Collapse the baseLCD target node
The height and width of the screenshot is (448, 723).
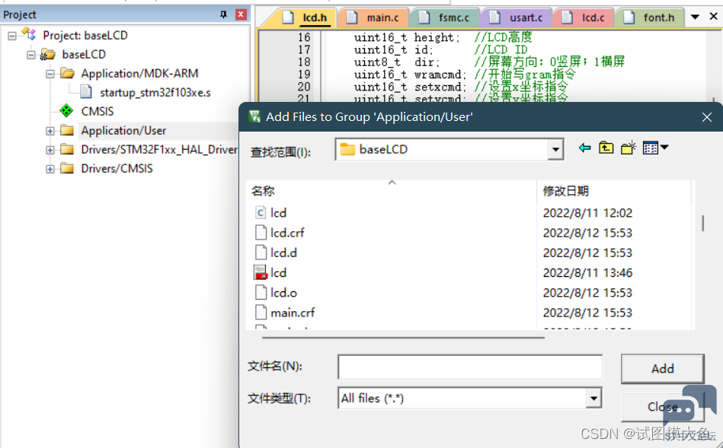coord(30,55)
